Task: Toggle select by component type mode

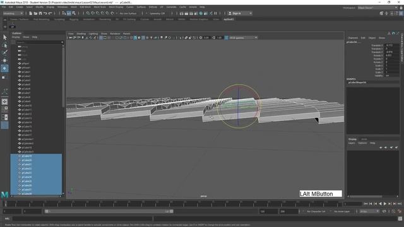Action: coord(74,13)
